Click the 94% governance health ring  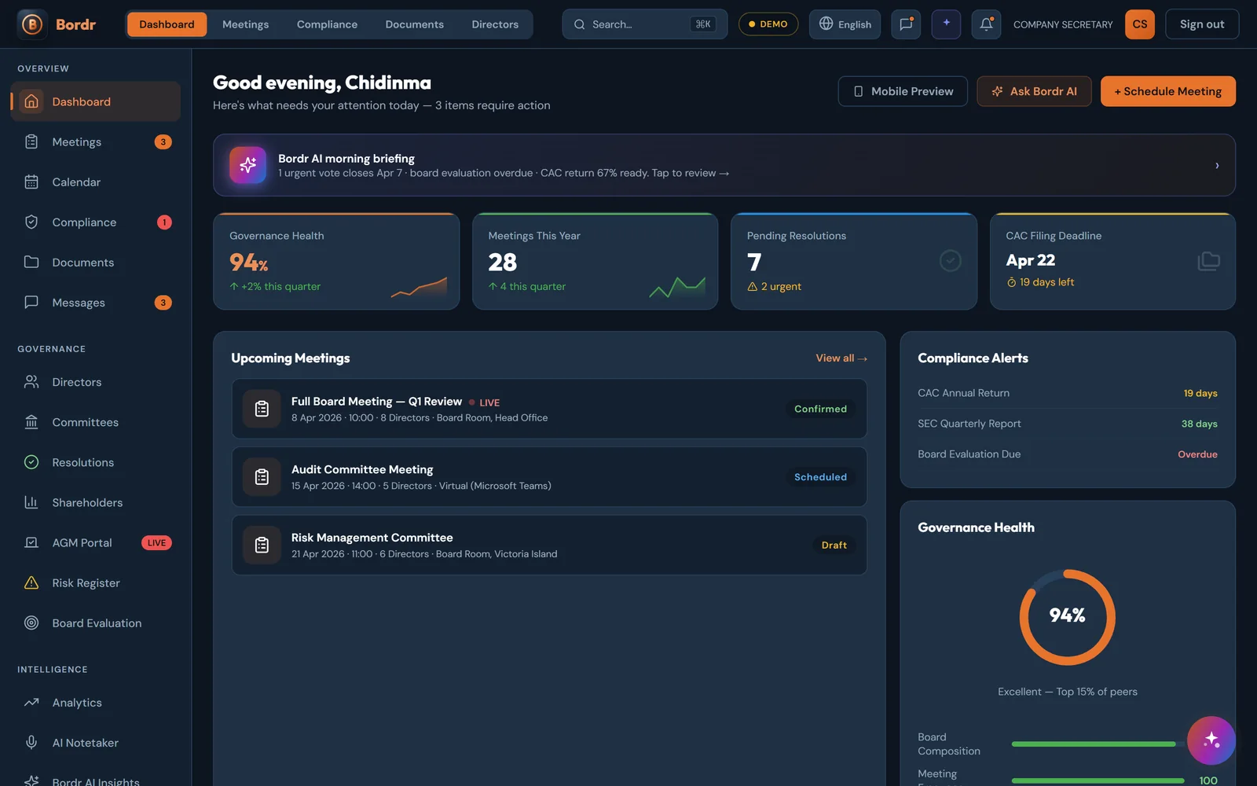click(x=1067, y=617)
